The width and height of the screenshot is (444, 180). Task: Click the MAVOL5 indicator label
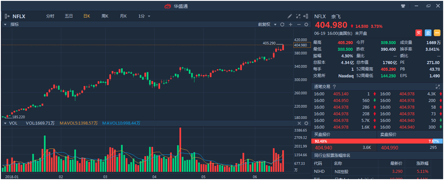pyautogui.click(x=79, y=123)
